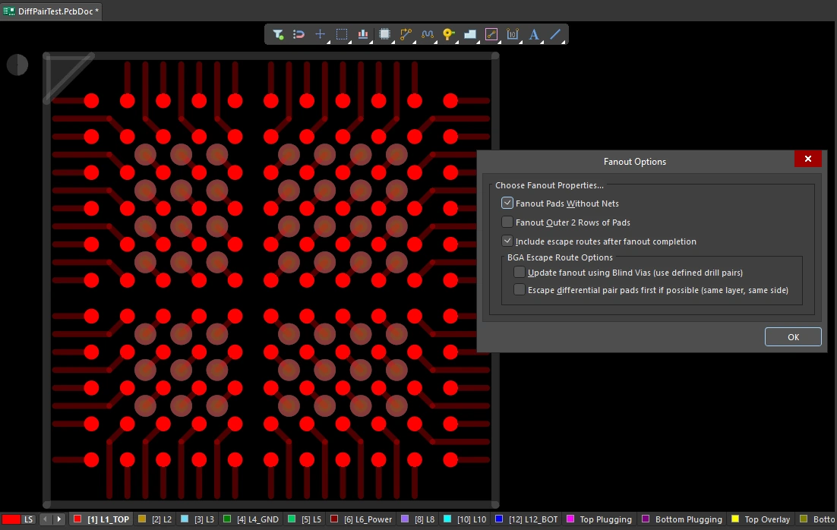
Task: Select the place text string tool
Action: [x=534, y=34]
